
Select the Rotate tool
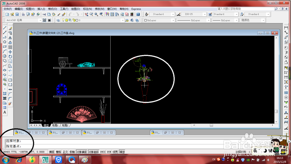point(10,57)
